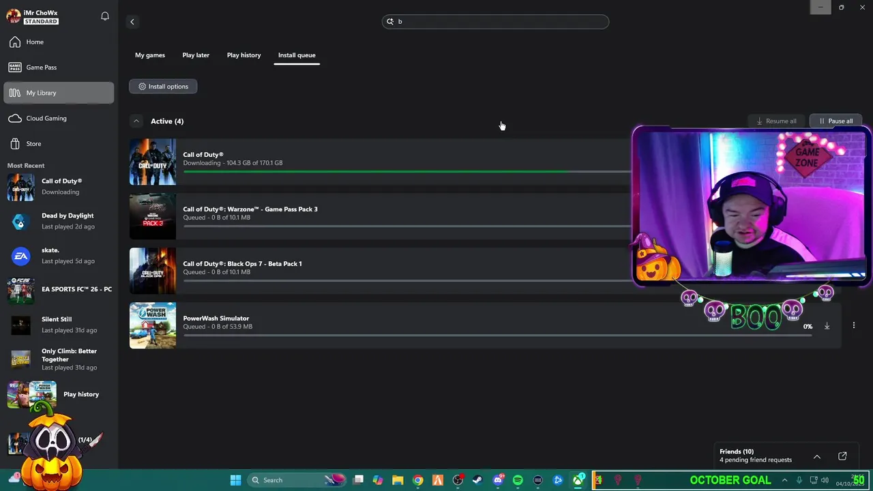Image resolution: width=873 pixels, height=491 pixels.
Task: Open the iMr ChoWx profile
Action: 33,16
